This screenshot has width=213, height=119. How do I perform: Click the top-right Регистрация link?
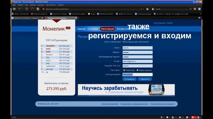[159, 23]
